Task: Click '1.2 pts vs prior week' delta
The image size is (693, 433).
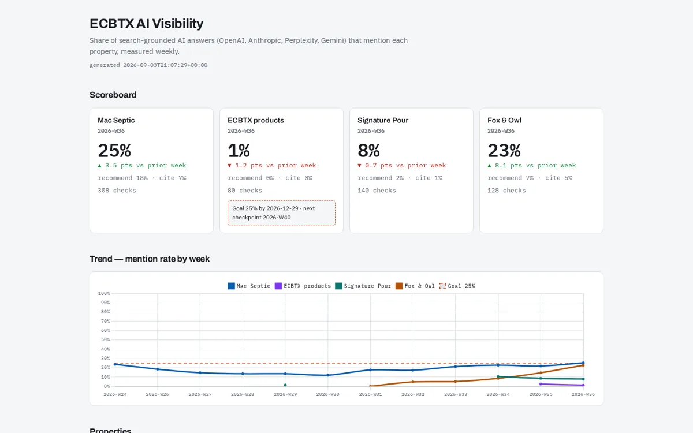Action: 271,165
